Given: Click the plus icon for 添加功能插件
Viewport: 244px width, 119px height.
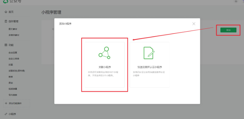Looking at the screenshot, I should click(x=6, y=103).
